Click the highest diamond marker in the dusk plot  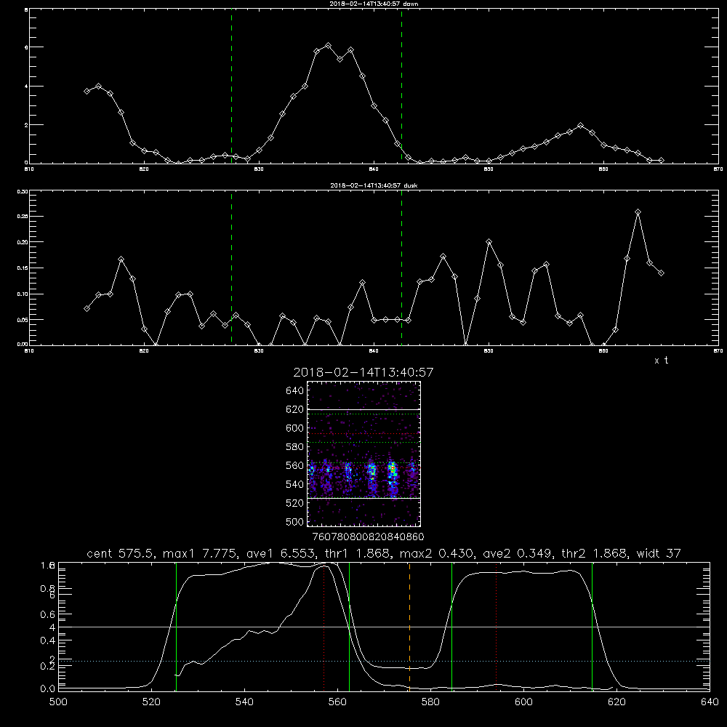click(x=638, y=212)
